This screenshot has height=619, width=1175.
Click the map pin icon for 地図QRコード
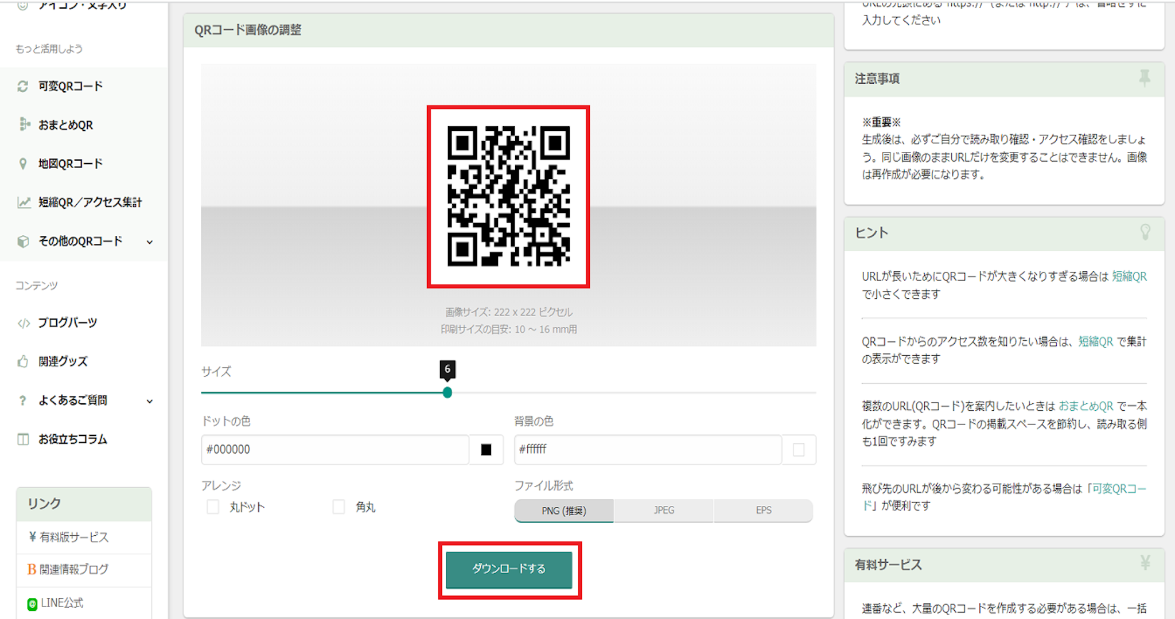(23, 163)
